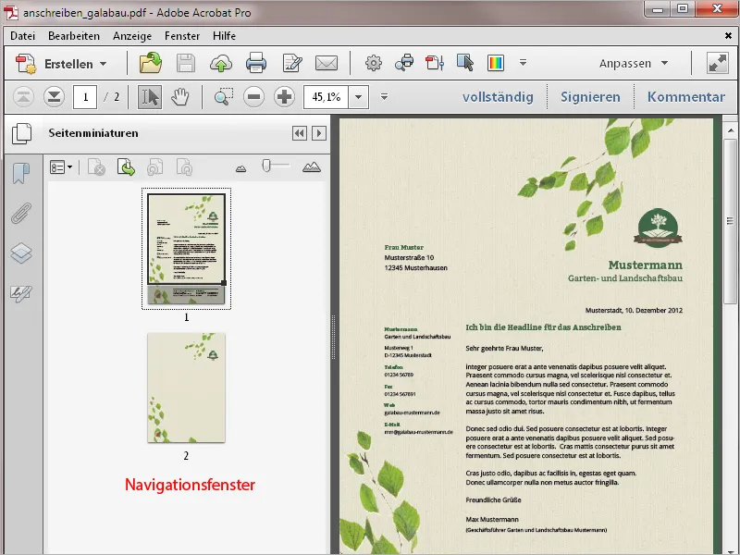Activate the hand pan tool
The image size is (740, 555).
pos(179,97)
